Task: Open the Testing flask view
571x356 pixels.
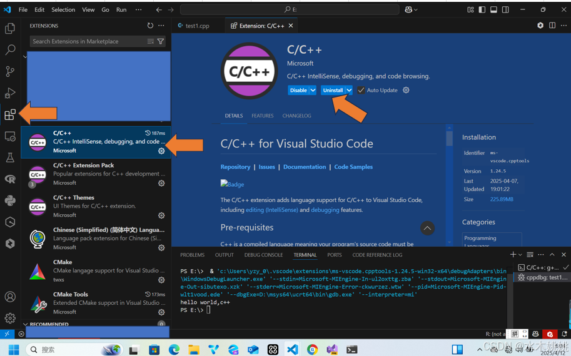Action: [x=10, y=157]
